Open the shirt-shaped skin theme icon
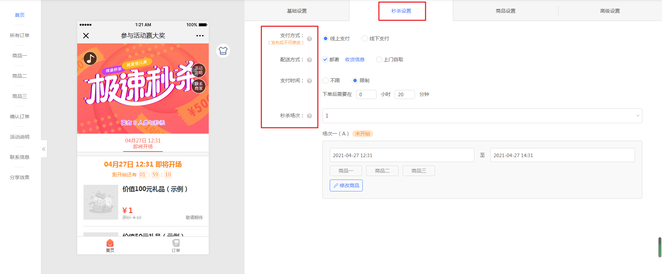 click(x=223, y=51)
